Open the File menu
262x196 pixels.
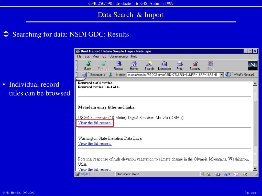pyautogui.click(x=79, y=56)
